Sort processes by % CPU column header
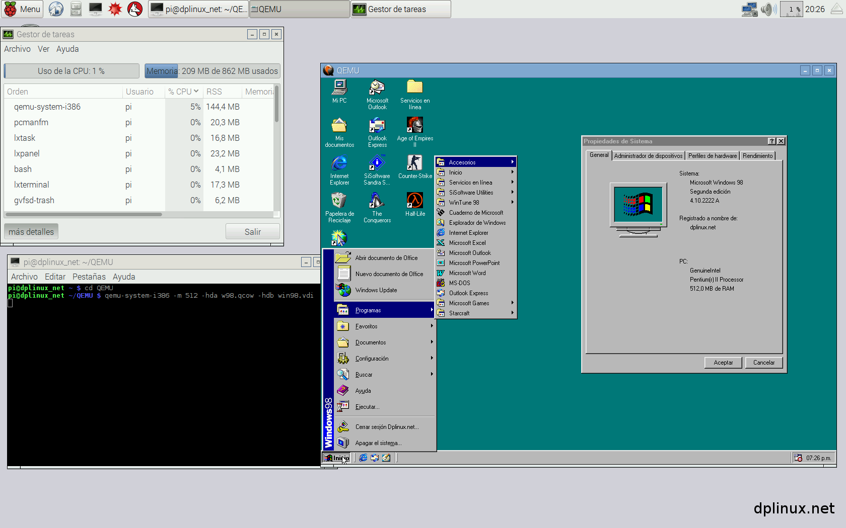Viewport: 846px width, 528px height. tap(183, 92)
